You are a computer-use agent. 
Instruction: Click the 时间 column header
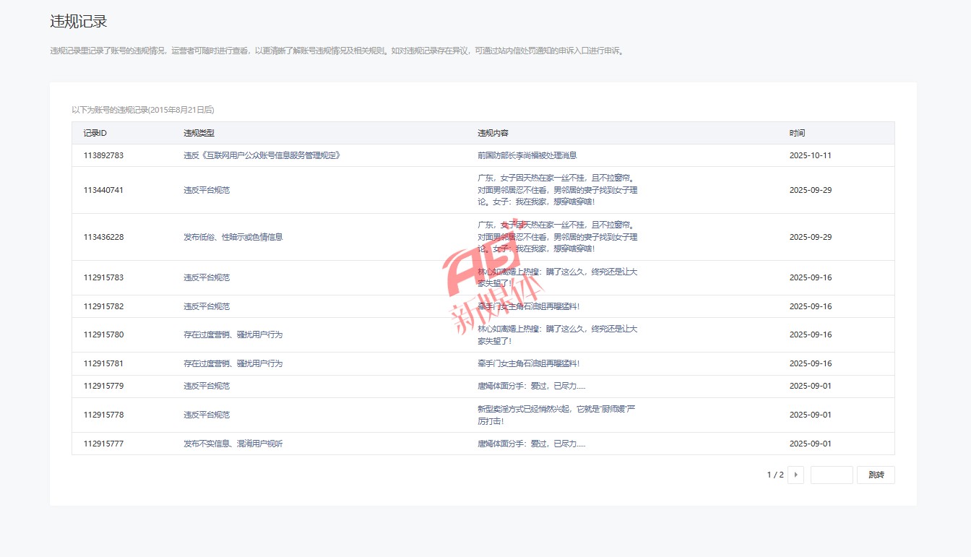pos(797,133)
